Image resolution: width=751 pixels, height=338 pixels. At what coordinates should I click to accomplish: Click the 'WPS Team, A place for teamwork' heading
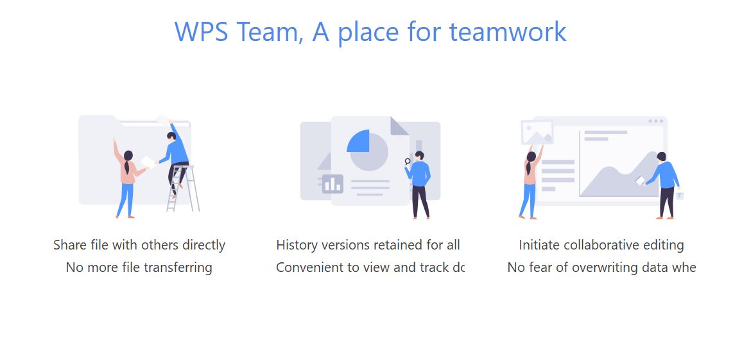[370, 33]
